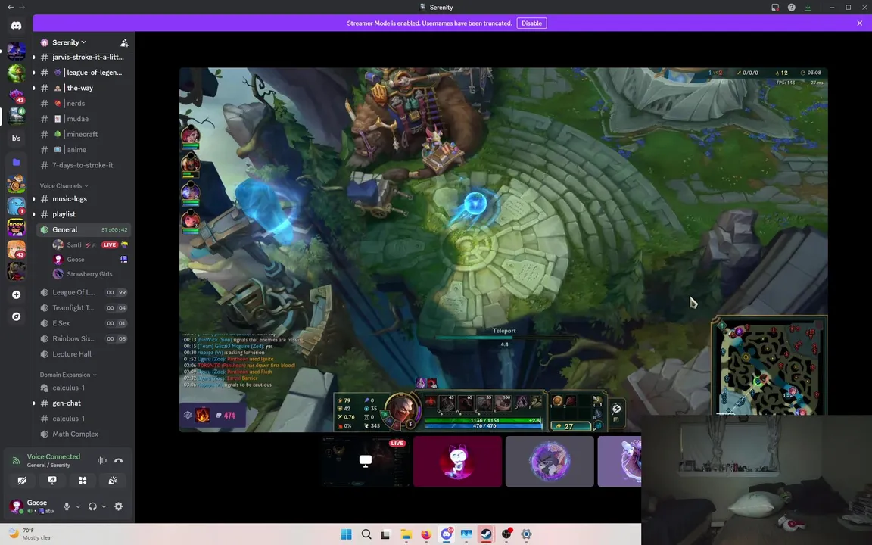Select the mudae channel

83,119
